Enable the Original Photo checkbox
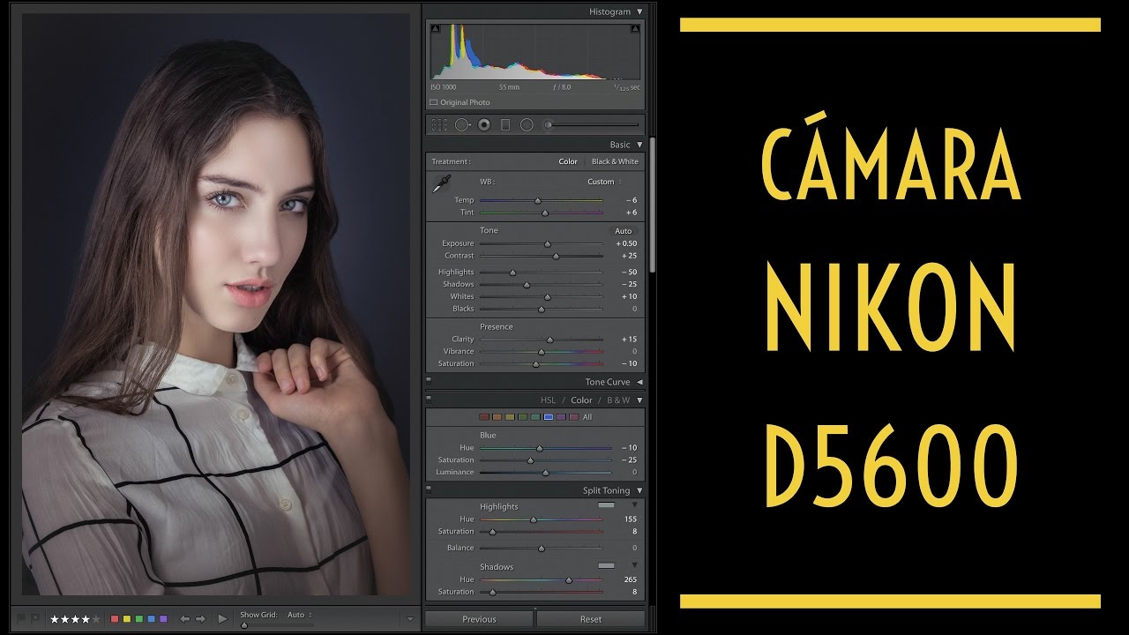 (x=434, y=102)
